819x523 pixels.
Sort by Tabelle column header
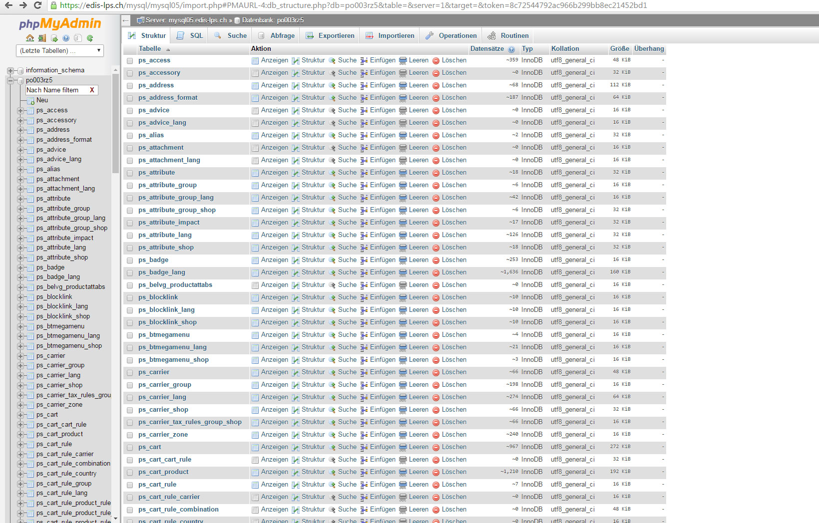click(x=150, y=49)
